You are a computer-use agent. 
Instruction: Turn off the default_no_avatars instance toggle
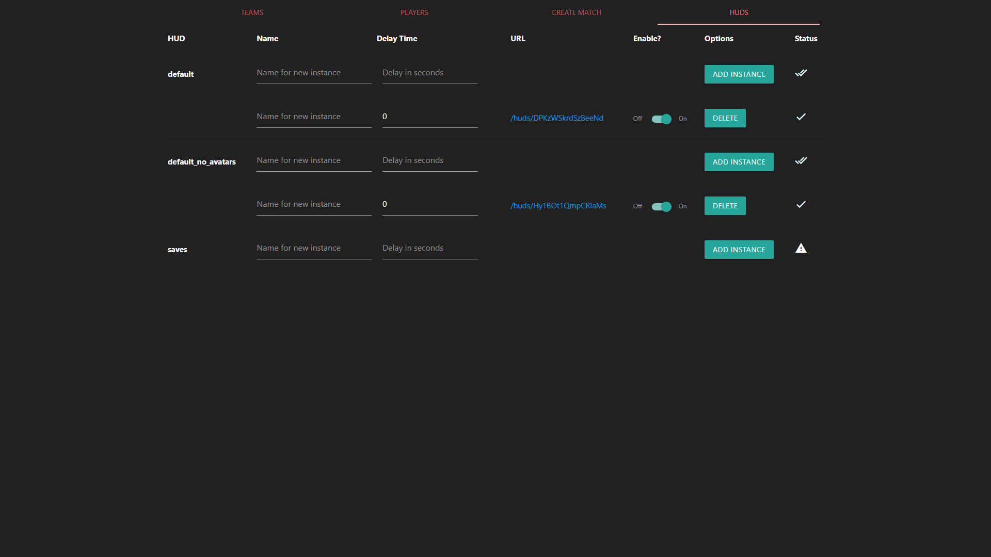(661, 207)
